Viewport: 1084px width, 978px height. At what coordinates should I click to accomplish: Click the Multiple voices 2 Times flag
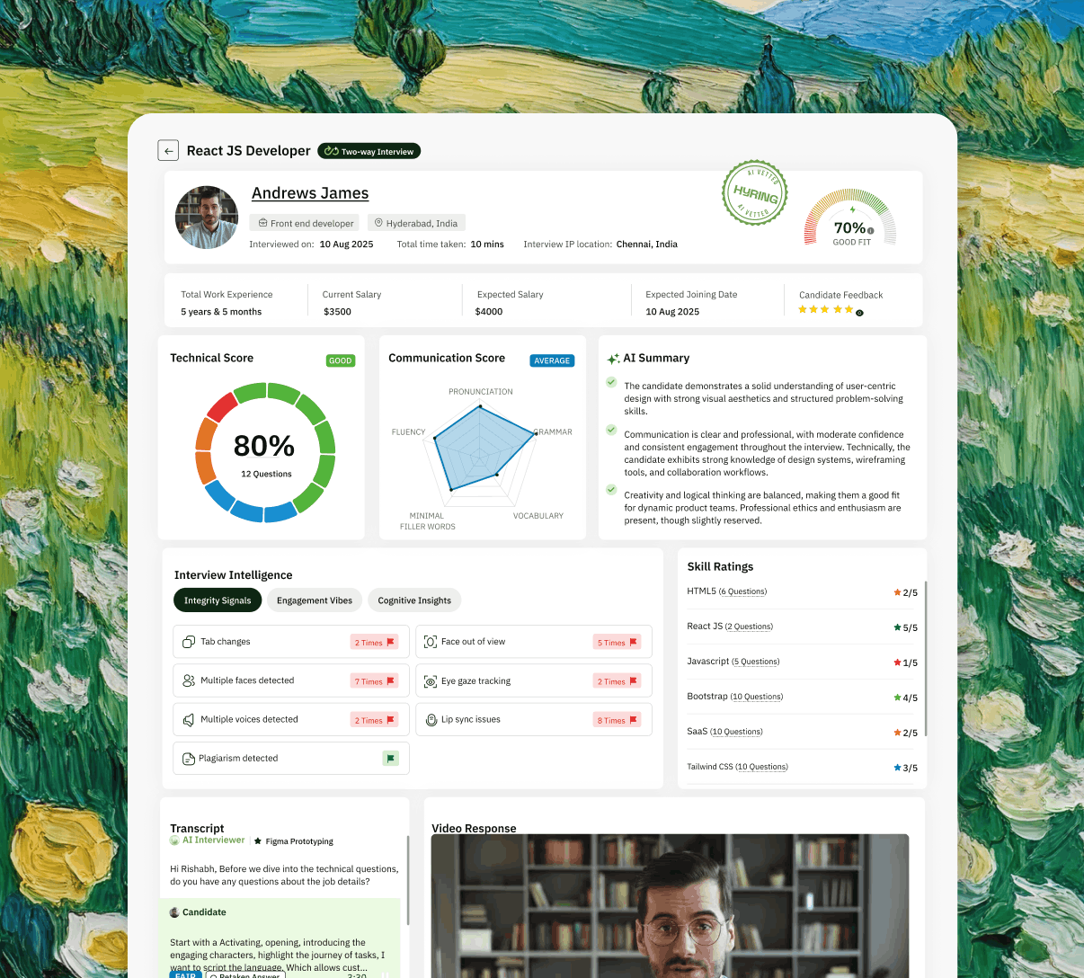374,720
